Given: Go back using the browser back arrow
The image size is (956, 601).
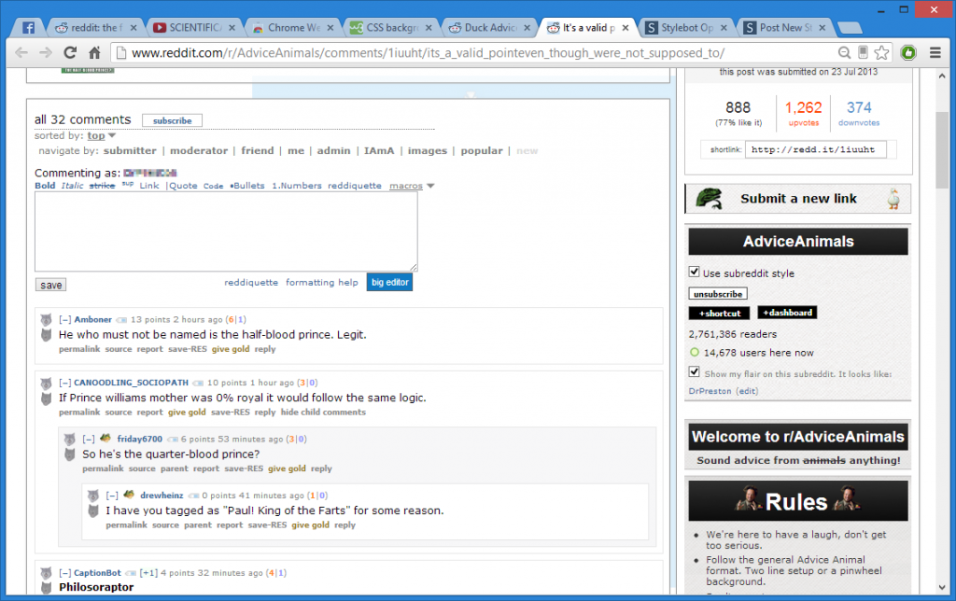Looking at the screenshot, I should coord(22,53).
